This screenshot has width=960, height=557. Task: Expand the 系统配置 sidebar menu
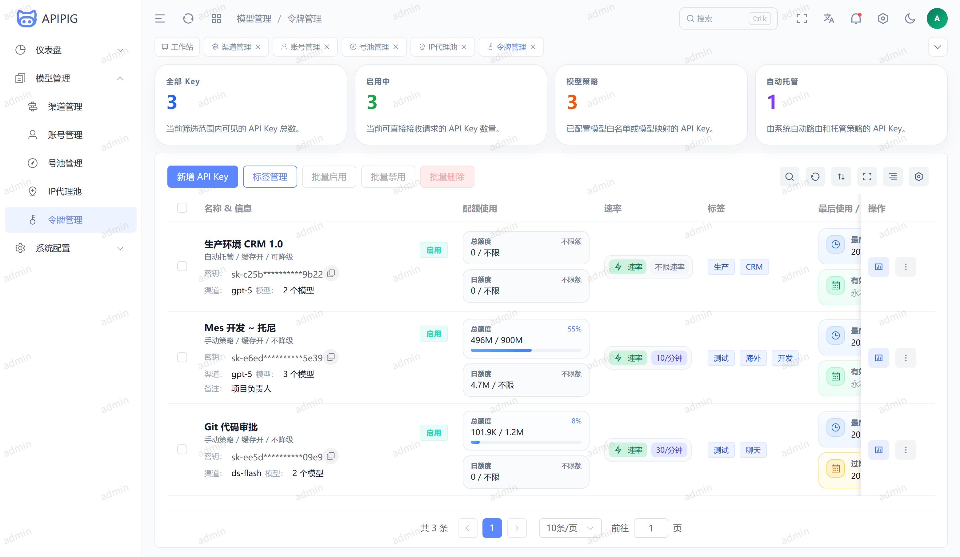point(71,248)
